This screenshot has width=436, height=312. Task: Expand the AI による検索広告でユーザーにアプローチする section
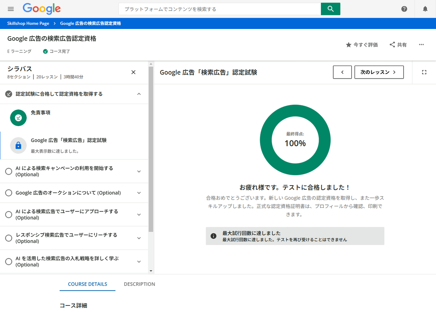pyautogui.click(x=139, y=214)
